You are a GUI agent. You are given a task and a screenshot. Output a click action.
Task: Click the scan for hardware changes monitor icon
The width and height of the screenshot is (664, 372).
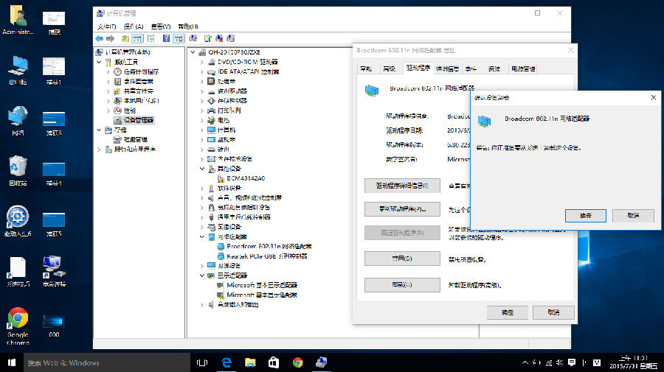[x=193, y=38]
